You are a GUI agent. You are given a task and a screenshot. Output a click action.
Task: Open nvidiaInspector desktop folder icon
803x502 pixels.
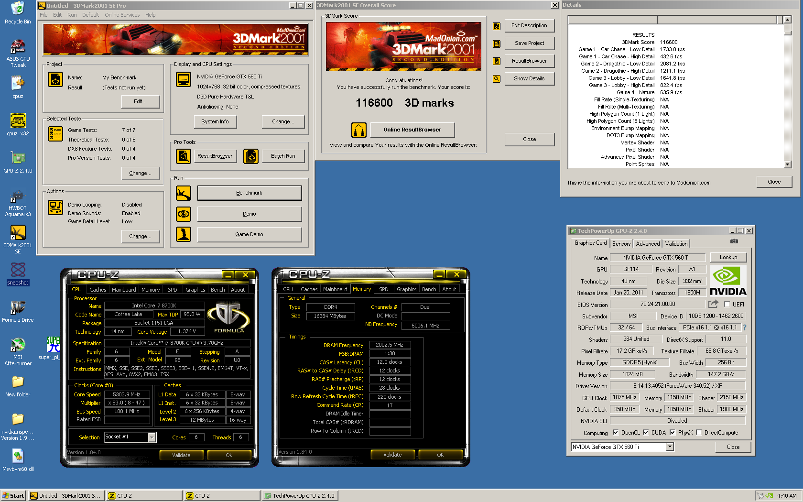[x=18, y=426]
